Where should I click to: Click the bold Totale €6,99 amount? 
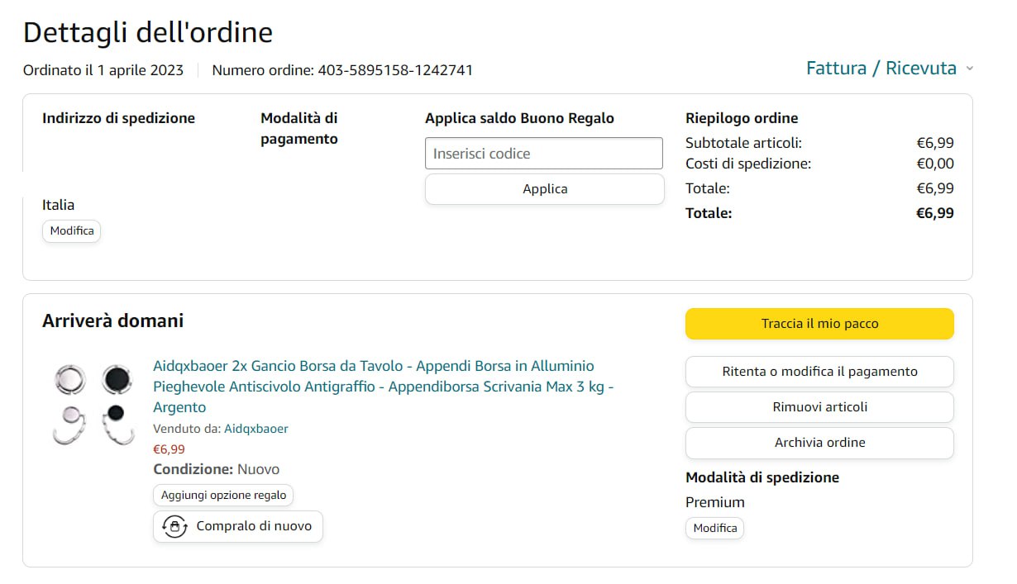click(934, 213)
